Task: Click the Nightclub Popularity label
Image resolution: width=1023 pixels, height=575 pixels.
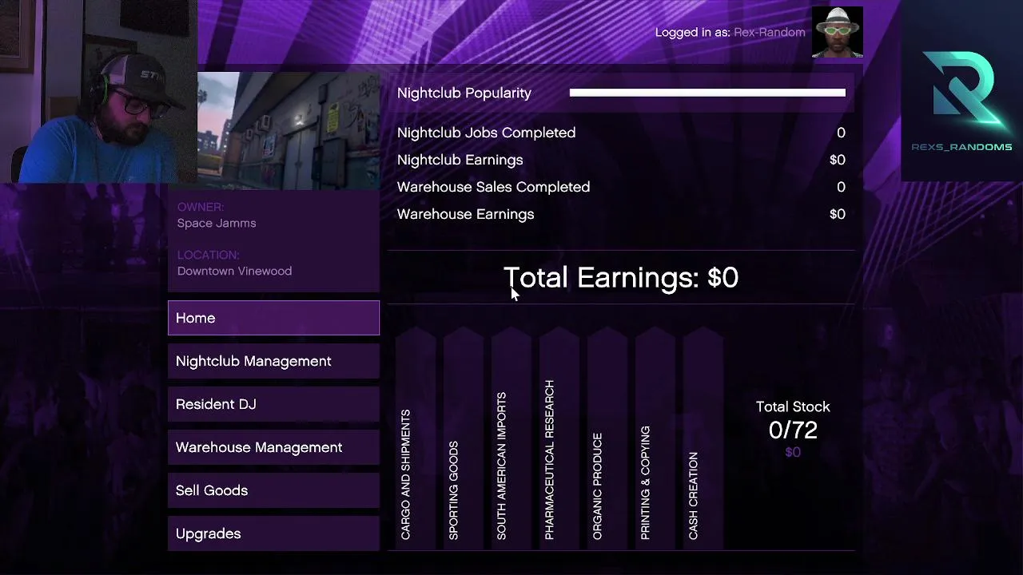Action: point(464,93)
